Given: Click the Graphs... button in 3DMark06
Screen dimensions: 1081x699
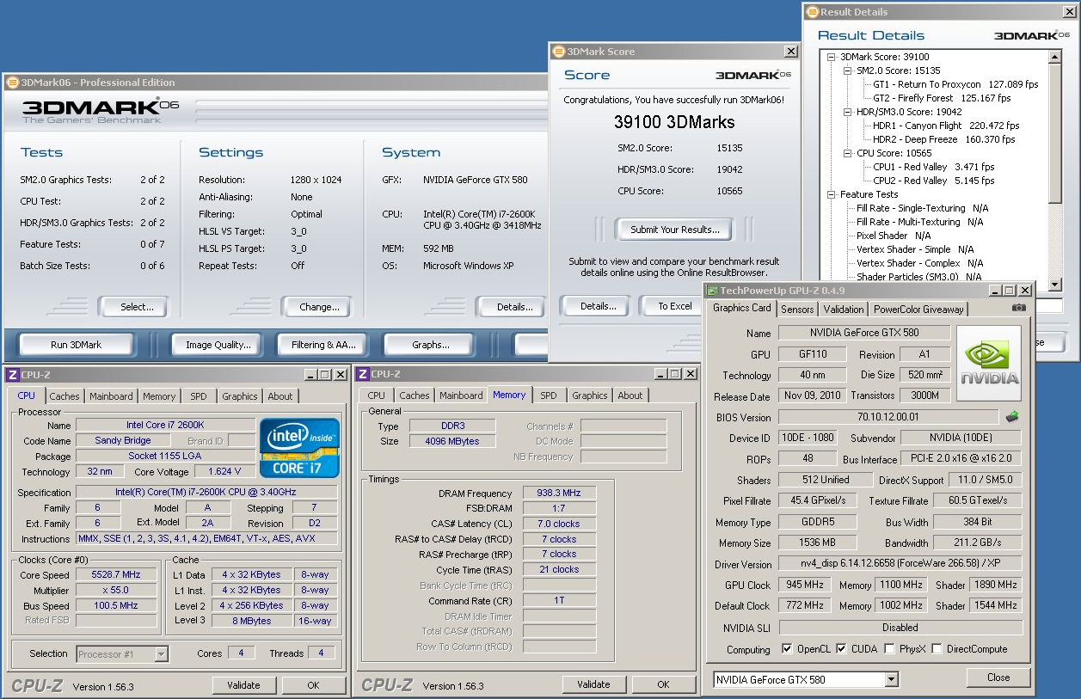Looking at the screenshot, I should [431, 345].
